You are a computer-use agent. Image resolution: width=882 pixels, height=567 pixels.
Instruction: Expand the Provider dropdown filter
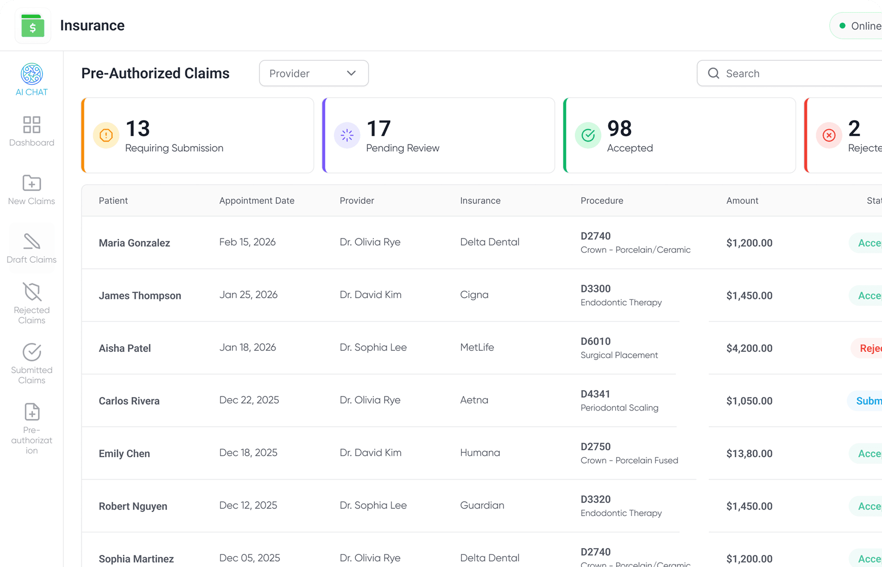point(313,73)
